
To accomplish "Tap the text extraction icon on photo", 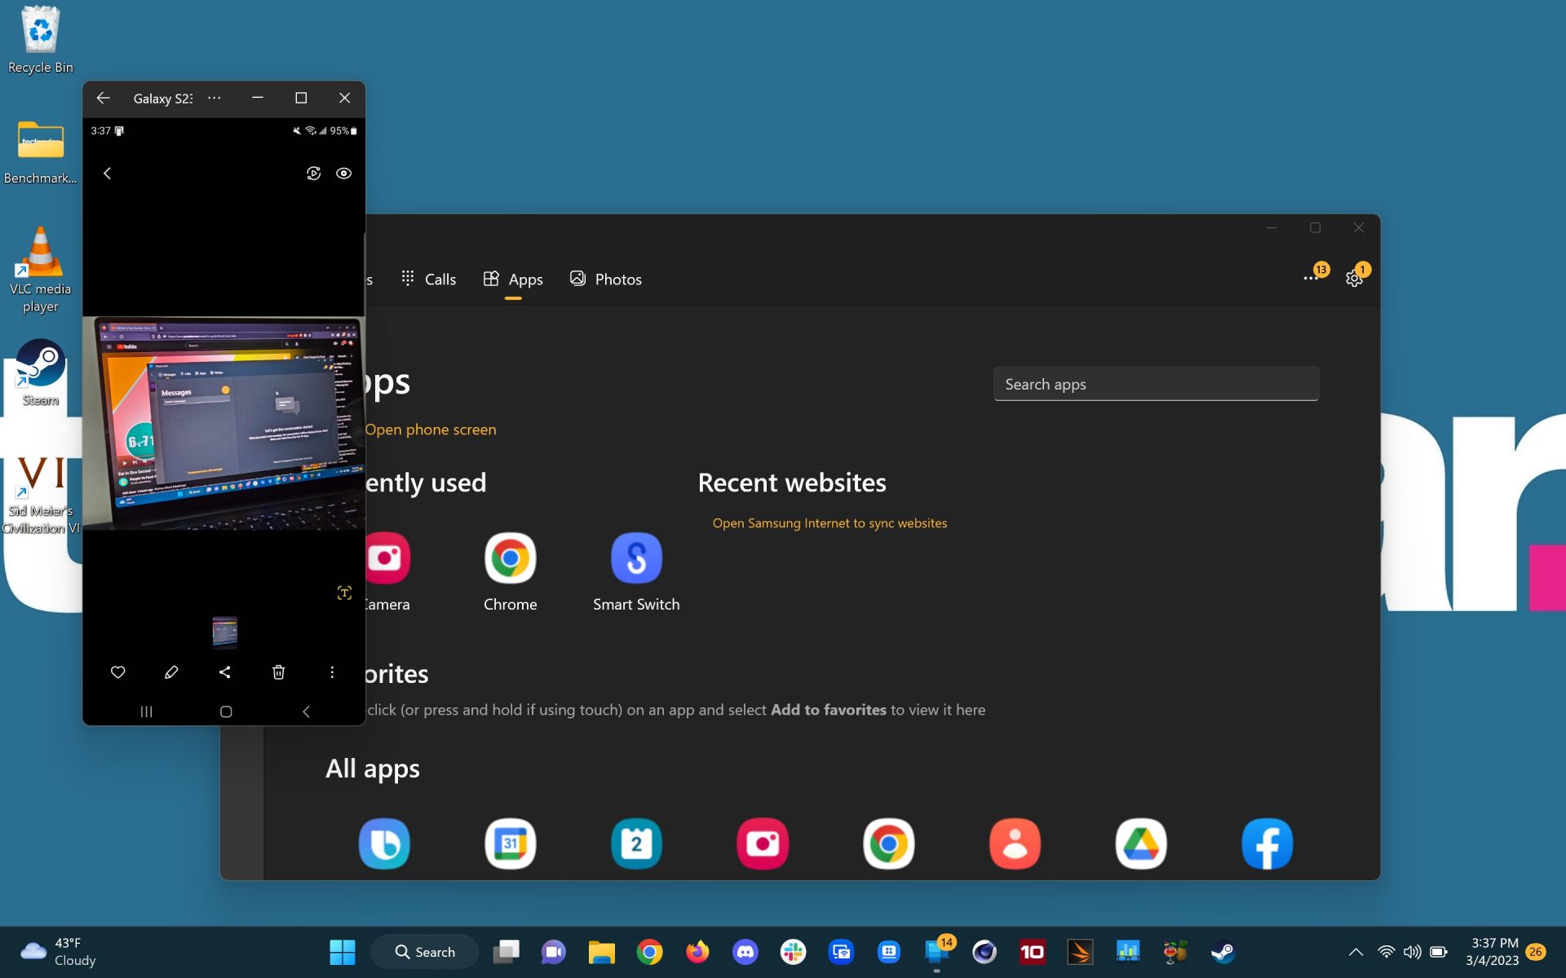I will pyautogui.click(x=344, y=593).
